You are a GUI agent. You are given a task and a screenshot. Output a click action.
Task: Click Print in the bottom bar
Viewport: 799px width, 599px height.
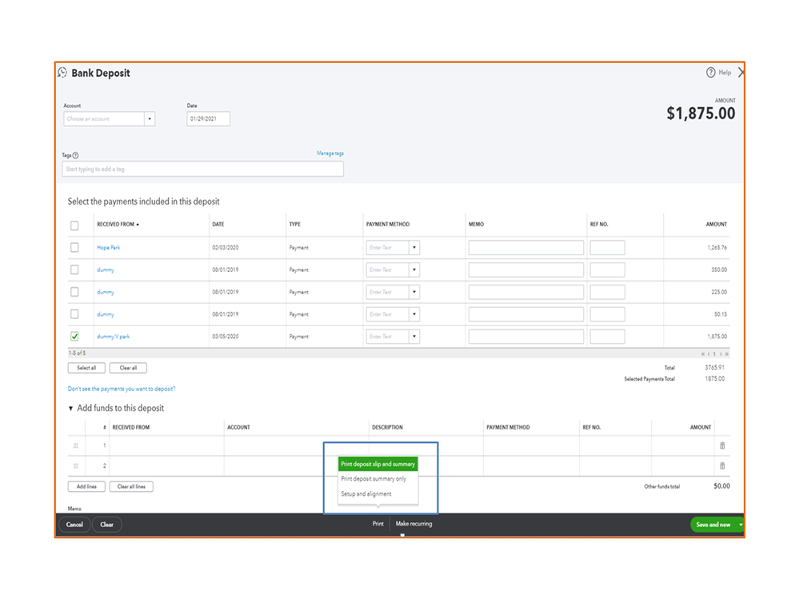[x=378, y=524]
